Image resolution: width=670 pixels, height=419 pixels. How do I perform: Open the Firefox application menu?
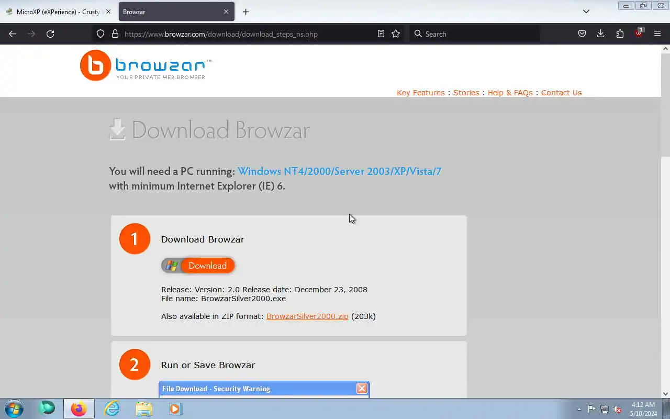[x=657, y=34]
